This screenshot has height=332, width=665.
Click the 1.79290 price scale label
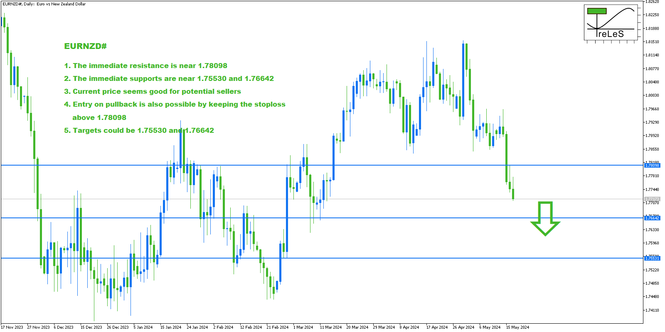pos(652,122)
